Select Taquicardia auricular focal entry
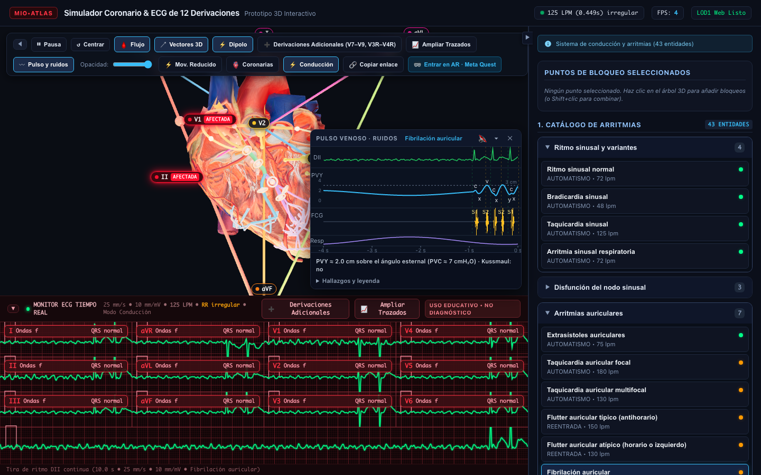The width and height of the screenshot is (761, 475). [645, 367]
